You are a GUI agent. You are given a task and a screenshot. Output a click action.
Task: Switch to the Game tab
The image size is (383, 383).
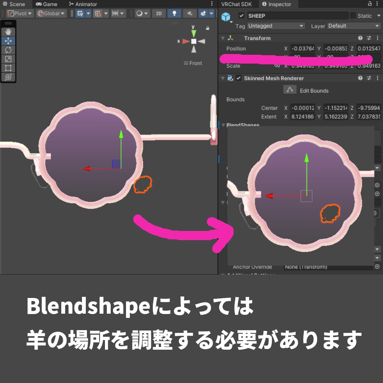tap(46, 4)
